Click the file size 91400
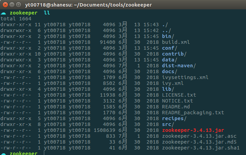246x155 pixels. pos(108,42)
